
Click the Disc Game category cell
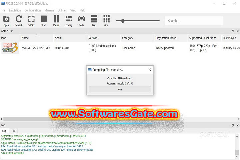click(129, 48)
